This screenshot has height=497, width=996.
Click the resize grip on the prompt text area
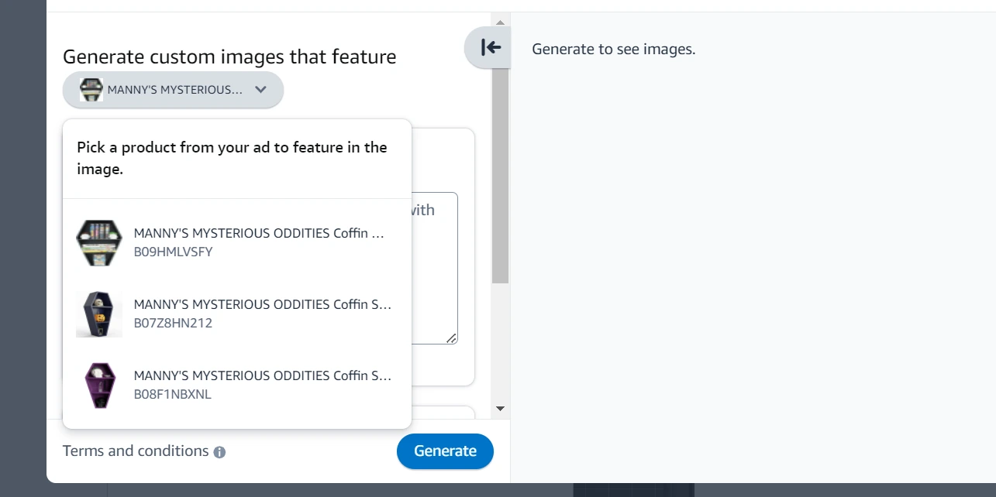(x=451, y=338)
